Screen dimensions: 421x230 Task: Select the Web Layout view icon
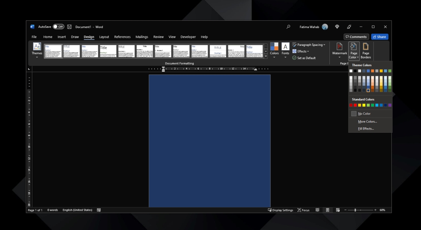(338, 210)
